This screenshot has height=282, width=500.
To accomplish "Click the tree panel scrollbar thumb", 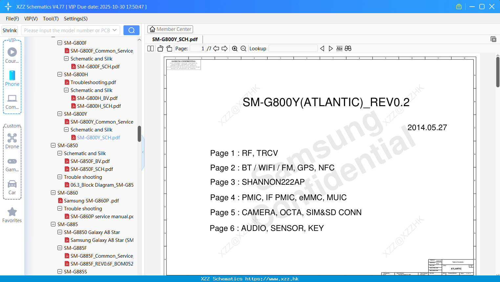I will (x=139, y=134).
